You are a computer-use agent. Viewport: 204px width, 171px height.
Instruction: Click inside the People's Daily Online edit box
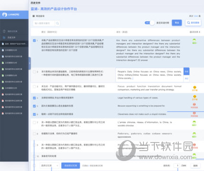point(149,75)
